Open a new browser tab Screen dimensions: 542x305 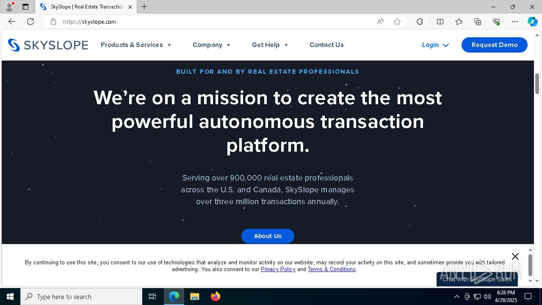(x=144, y=7)
